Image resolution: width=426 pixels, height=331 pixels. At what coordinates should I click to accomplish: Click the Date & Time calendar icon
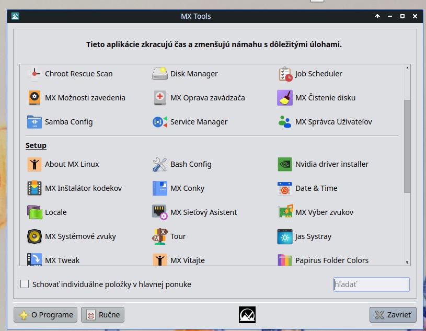click(x=285, y=188)
